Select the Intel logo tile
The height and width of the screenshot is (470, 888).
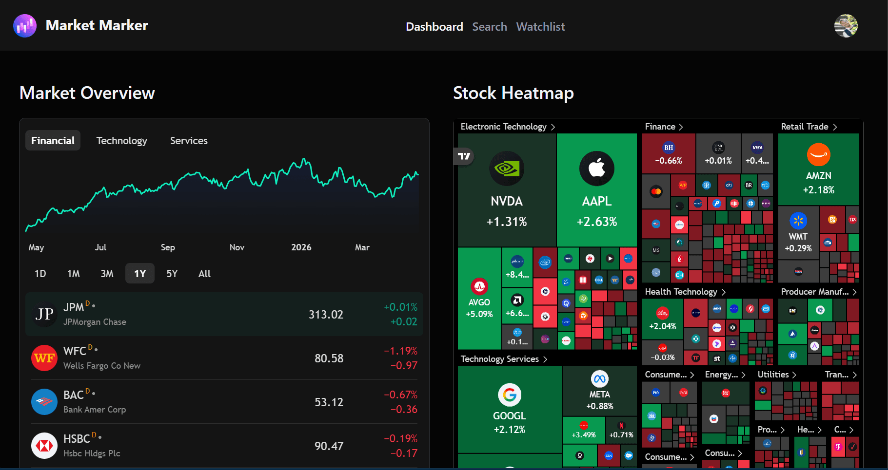(x=545, y=263)
